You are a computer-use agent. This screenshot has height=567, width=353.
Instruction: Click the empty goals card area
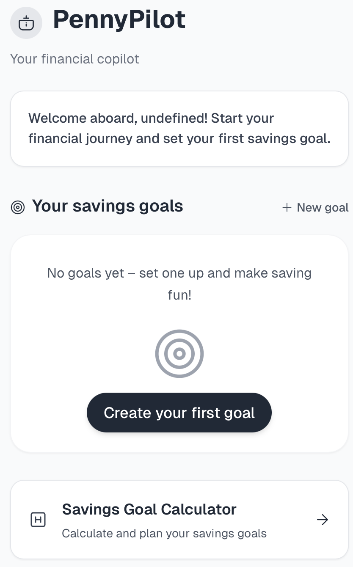pos(179,343)
